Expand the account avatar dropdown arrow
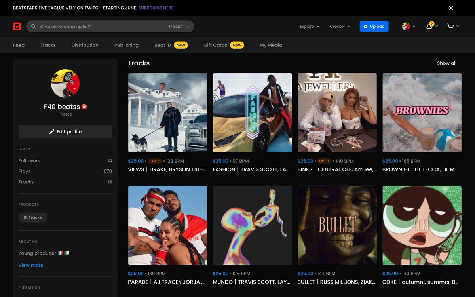Screen dimensions: 475x297 pyautogui.click(x=414, y=27)
